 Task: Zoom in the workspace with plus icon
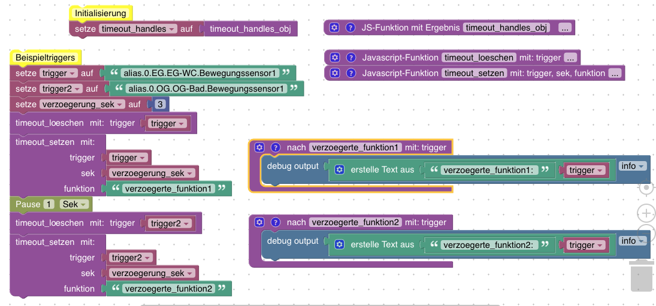pyautogui.click(x=646, y=214)
